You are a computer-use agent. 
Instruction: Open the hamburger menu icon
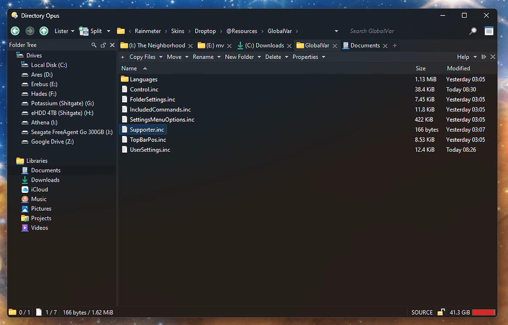[x=489, y=31]
